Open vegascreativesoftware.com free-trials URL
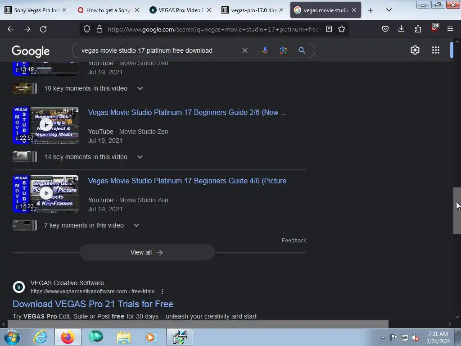461x346 pixels. (92, 291)
